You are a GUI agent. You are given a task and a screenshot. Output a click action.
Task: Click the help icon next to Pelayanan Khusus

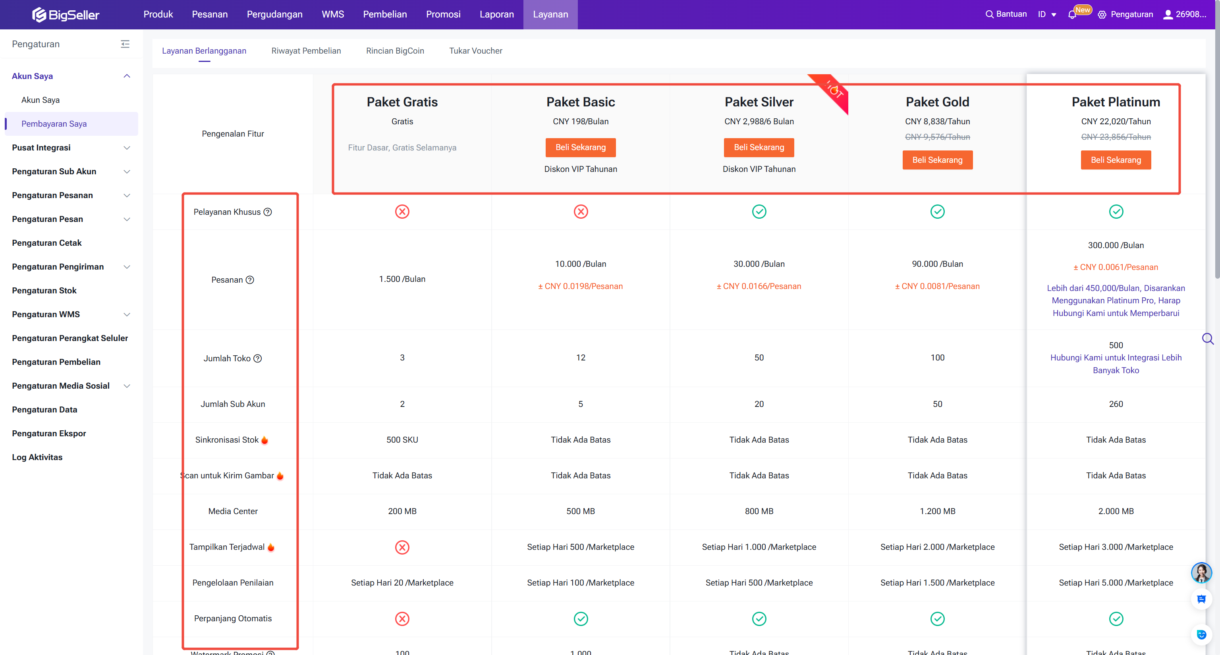268,212
